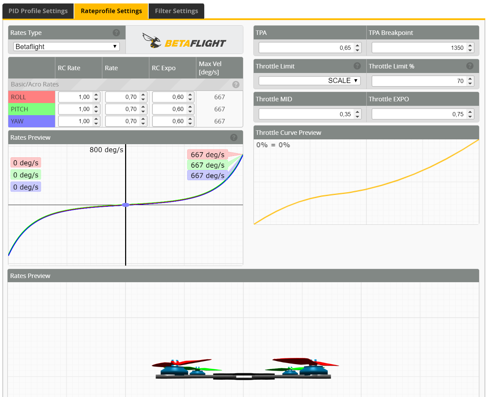Click the Basic/Acro Rates help icon

click(x=236, y=84)
